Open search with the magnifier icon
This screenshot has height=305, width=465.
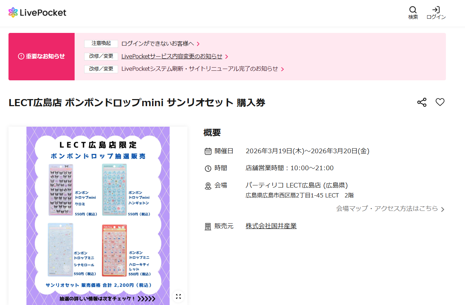point(413,10)
